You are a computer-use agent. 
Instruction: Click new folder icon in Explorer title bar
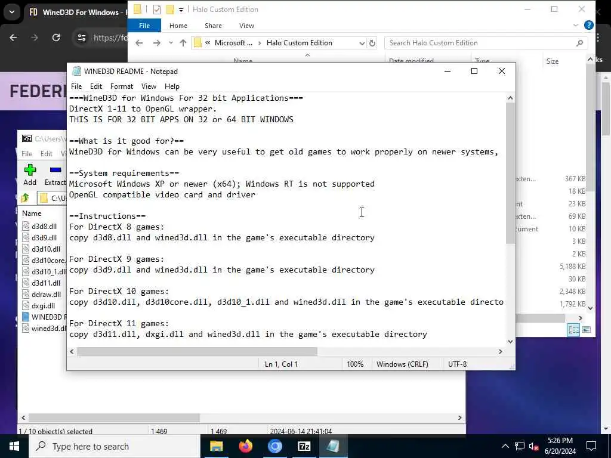tap(170, 10)
